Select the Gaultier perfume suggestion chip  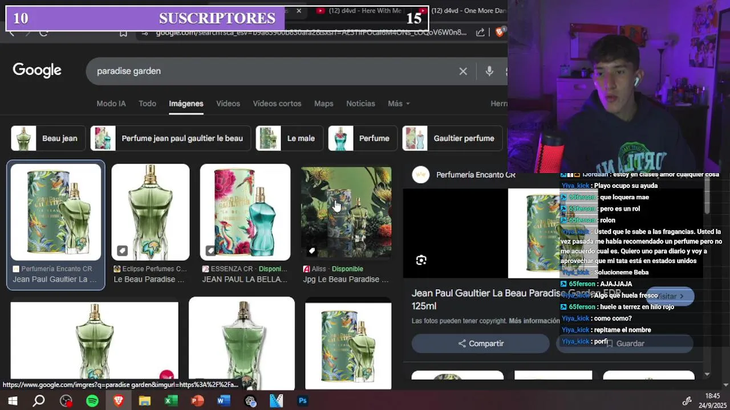452,138
